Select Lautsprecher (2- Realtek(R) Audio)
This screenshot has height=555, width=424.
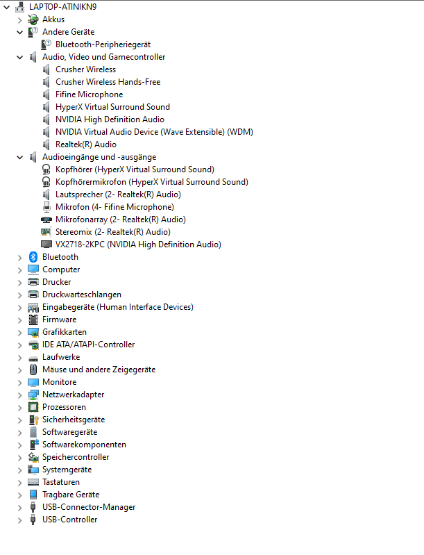tap(118, 194)
